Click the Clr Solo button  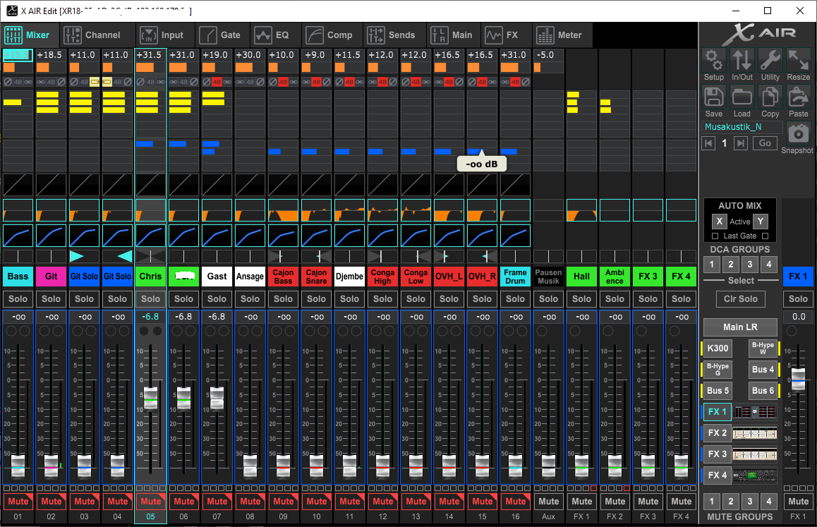click(x=740, y=298)
